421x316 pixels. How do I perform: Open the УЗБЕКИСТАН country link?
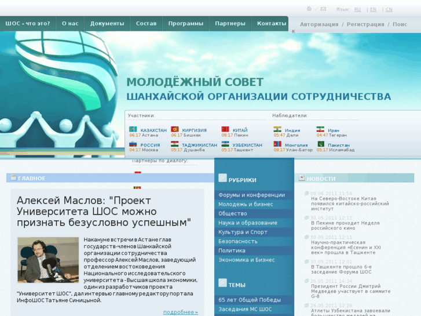point(247,145)
